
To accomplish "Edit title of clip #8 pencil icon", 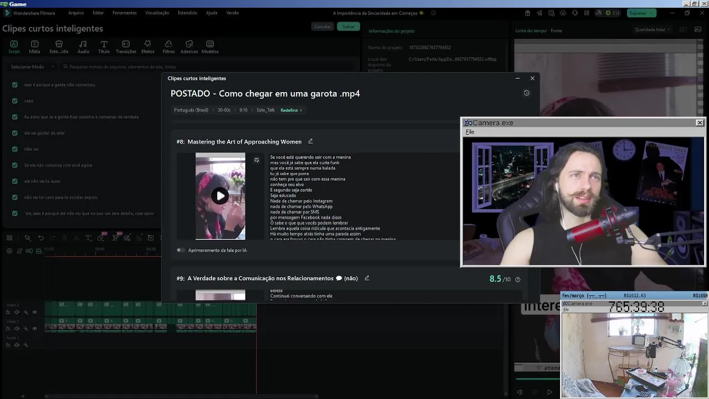I will click(310, 141).
